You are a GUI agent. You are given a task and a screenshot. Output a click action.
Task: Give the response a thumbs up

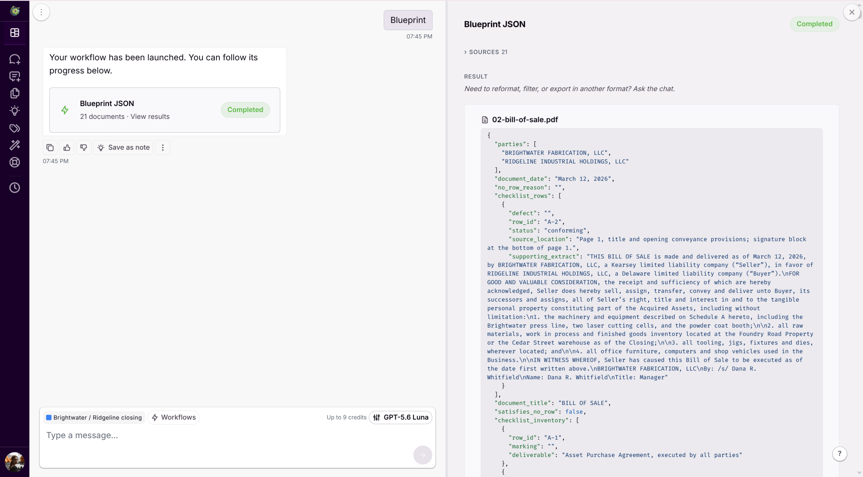point(67,148)
